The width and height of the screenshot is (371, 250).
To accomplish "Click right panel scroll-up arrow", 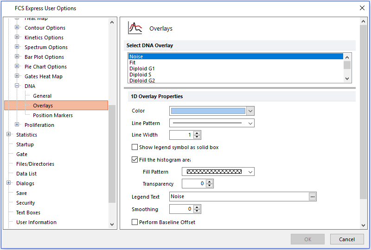I will (x=364, y=21).
